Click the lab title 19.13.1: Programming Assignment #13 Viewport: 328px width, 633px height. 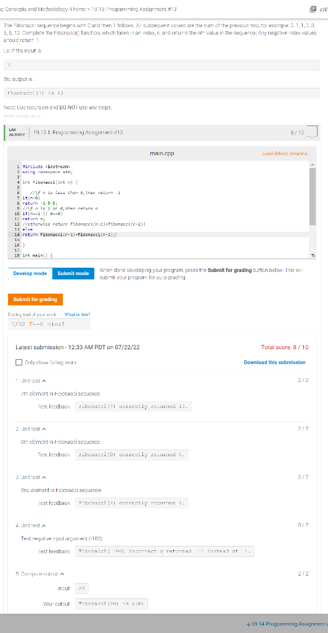point(78,132)
